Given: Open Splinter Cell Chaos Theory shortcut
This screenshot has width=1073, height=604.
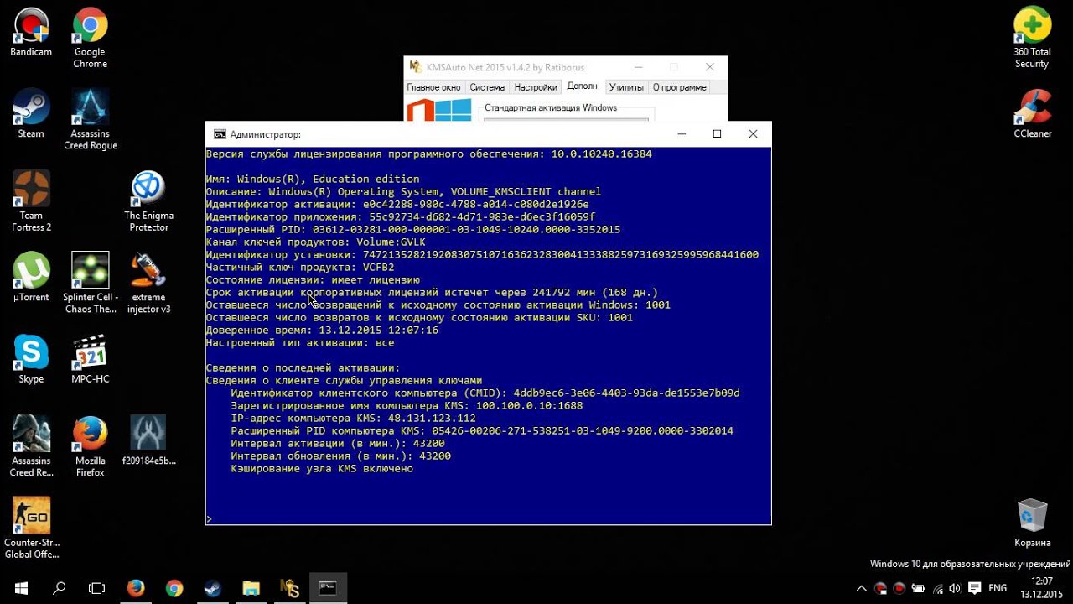Looking at the screenshot, I should coord(90,284).
